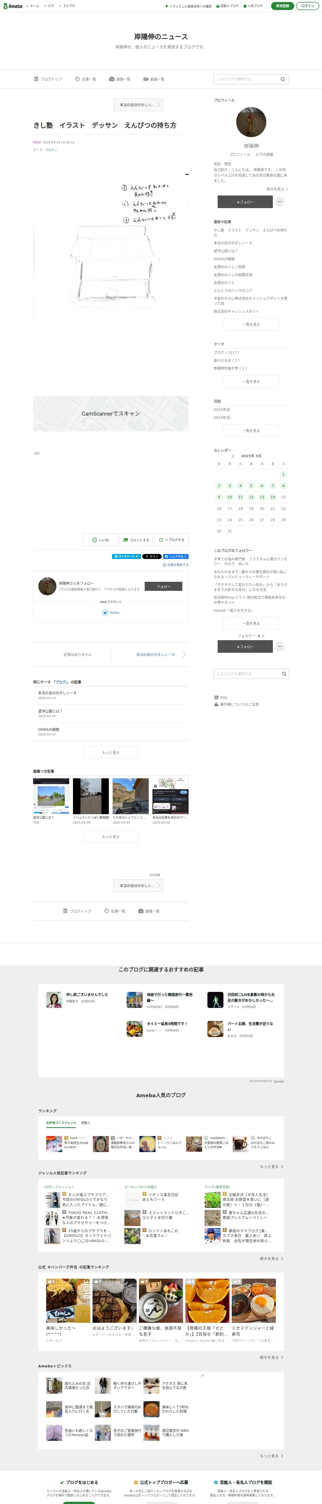This screenshot has height=1504, width=322.
Task: Click the コメントする button
Action: (136, 540)
